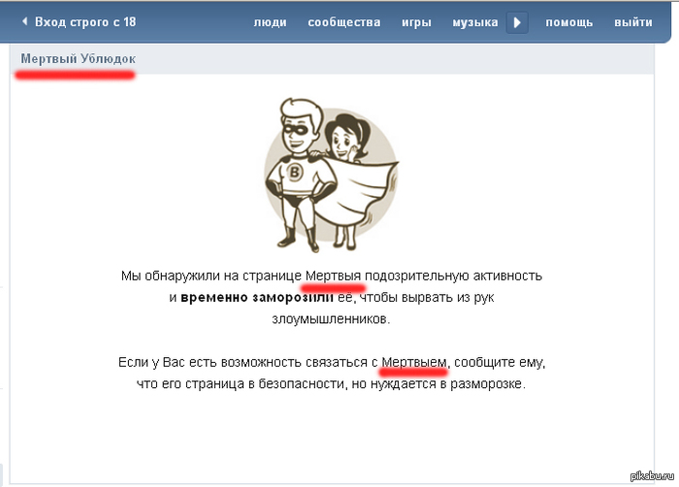This screenshot has width=679, height=487.
Task: Click the 'Мертвый Ублюдок' profile name heading
Action: 78,58
